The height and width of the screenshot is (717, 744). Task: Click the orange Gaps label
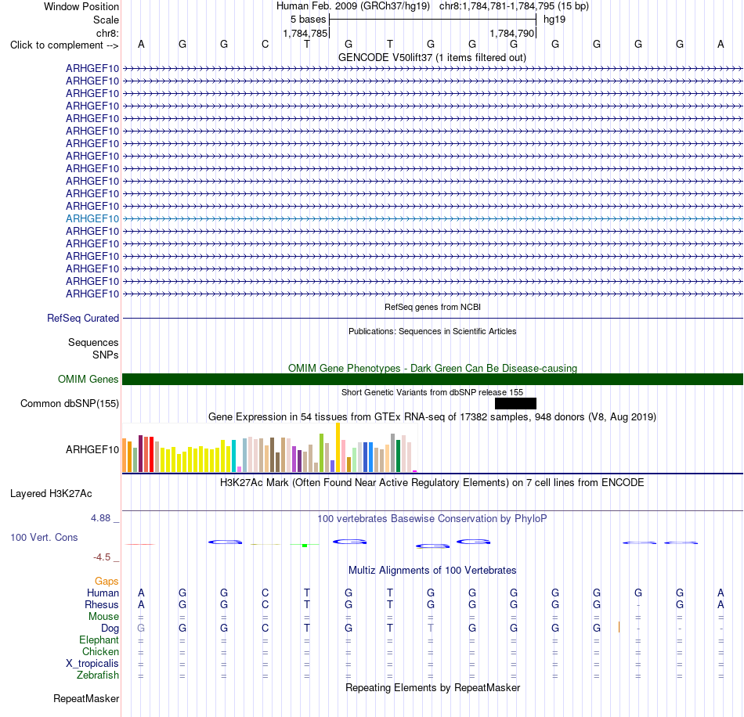click(107, 581)
